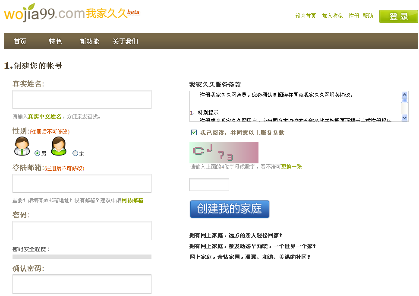The image size is (419, 296).
Task: Click the 真实中文姓名 hint text
Action: coord(44,117)
